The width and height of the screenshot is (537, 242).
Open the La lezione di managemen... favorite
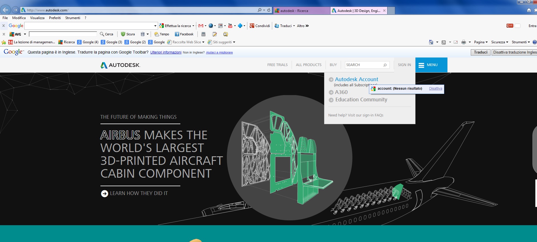tap(32, 42)
